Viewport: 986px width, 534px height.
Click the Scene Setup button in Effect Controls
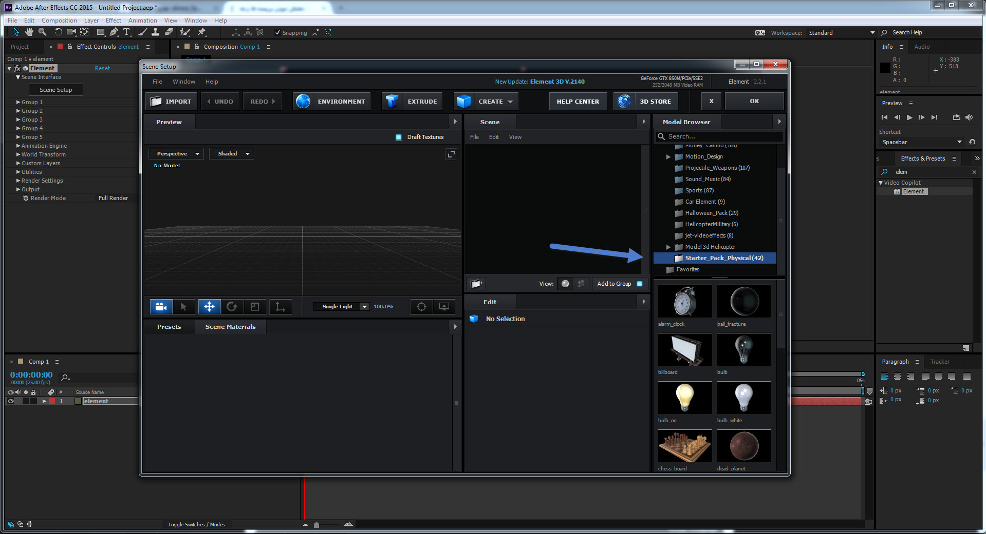tap(56, 90)
